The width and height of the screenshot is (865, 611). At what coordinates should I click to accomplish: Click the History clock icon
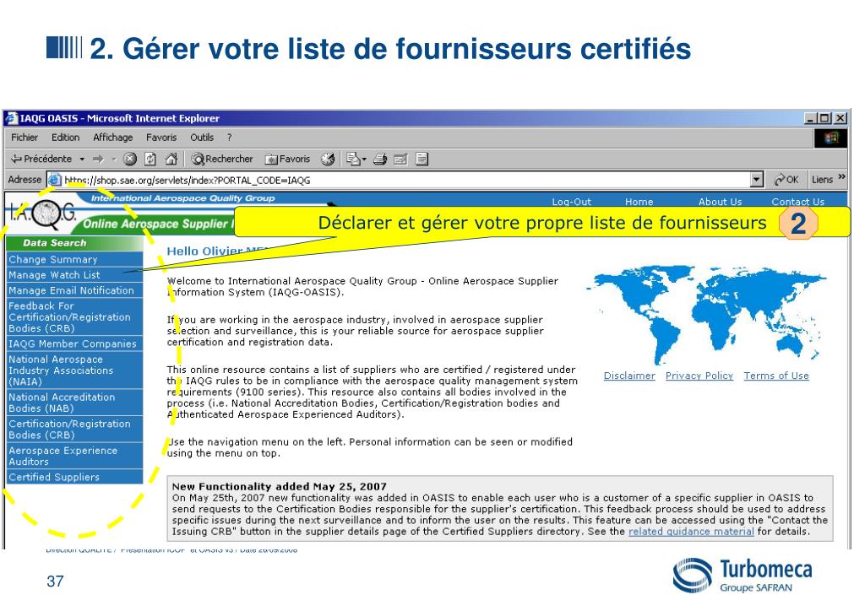point(328,160)
